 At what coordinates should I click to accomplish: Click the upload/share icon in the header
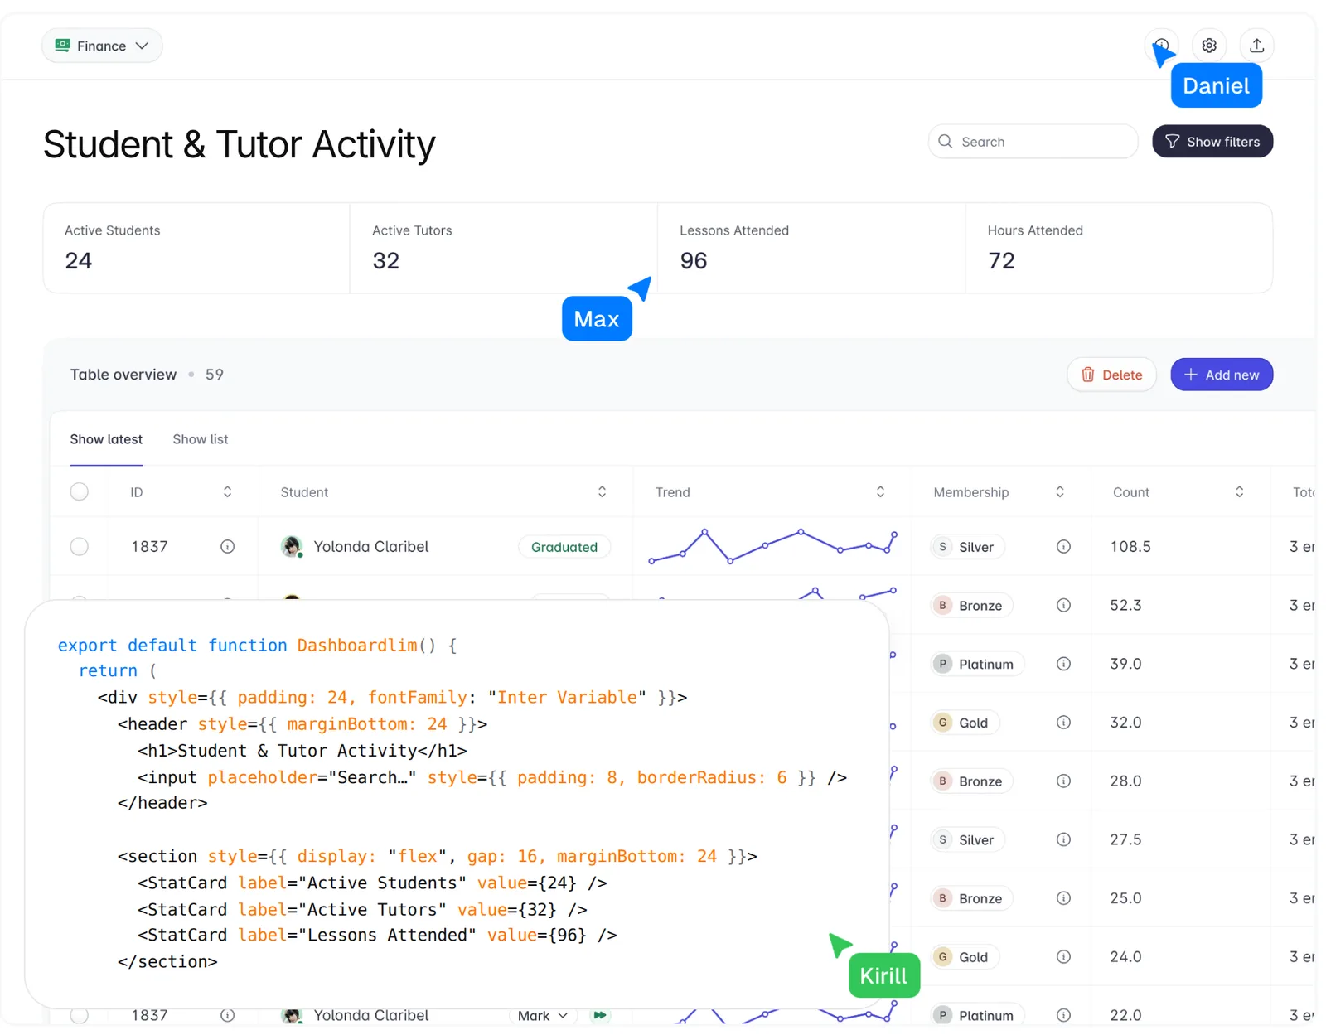(x=1256, y=46)
